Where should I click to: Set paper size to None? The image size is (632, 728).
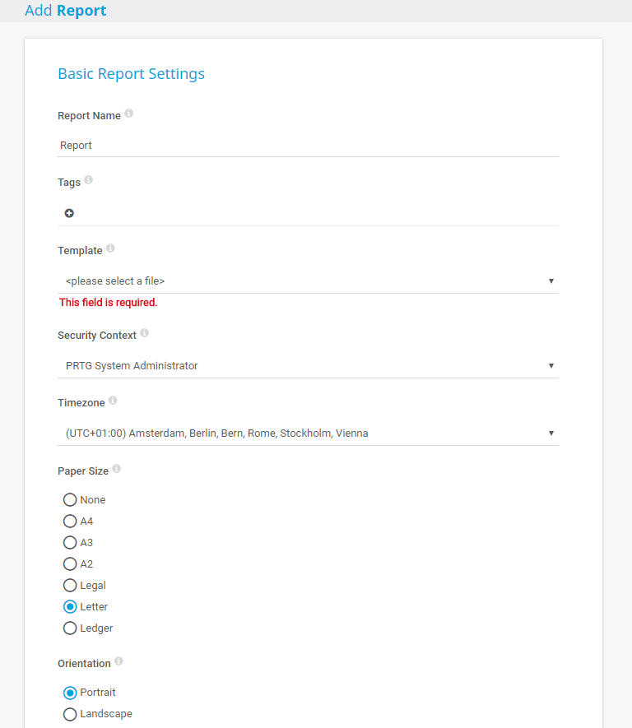70,499
